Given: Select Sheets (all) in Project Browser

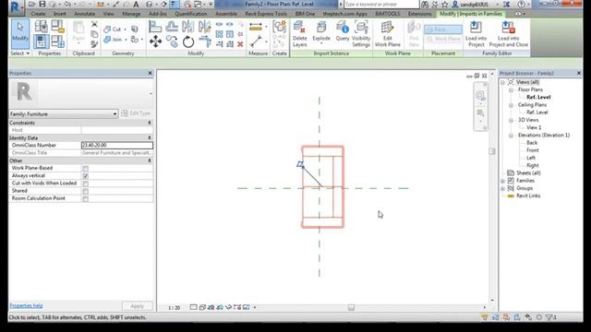Looking at the screenshot, I should tap(528, 172).
